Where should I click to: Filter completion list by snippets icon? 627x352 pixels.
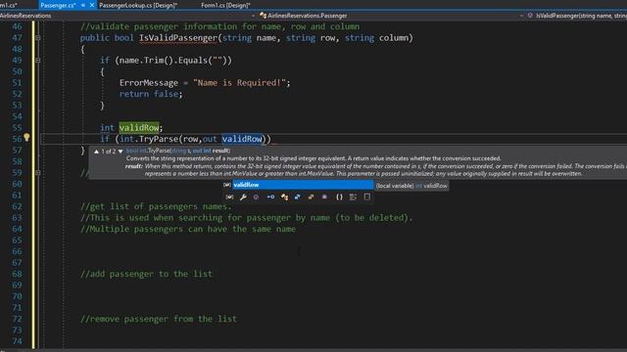pyautogui.click(x=366, y=198)
